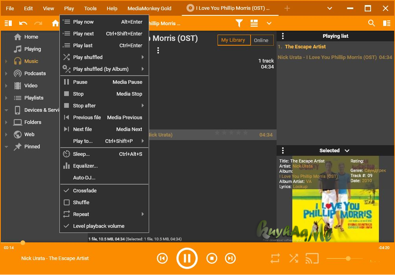Open Home in the sidebar
This screenshot has height=275, width=395.
click(31, 37)
